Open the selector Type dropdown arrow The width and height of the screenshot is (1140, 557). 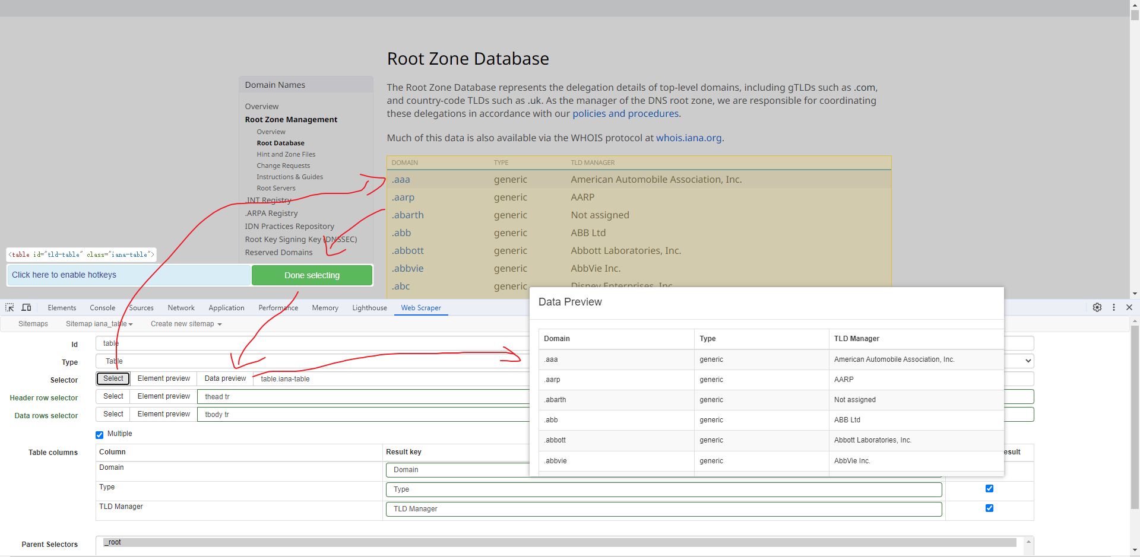[1028, 361]
